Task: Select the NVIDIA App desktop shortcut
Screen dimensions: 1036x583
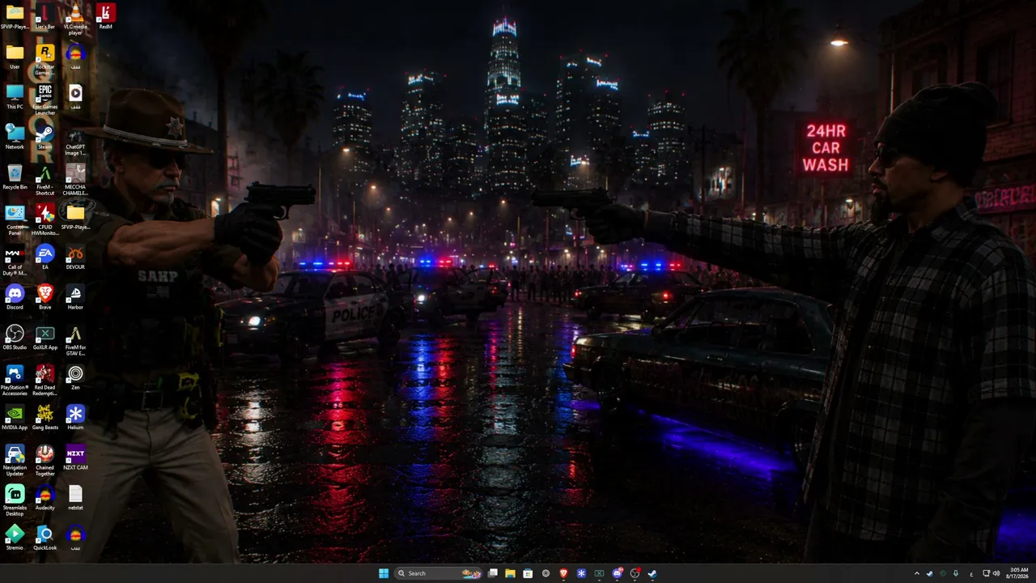Action: tap(15, 418)
